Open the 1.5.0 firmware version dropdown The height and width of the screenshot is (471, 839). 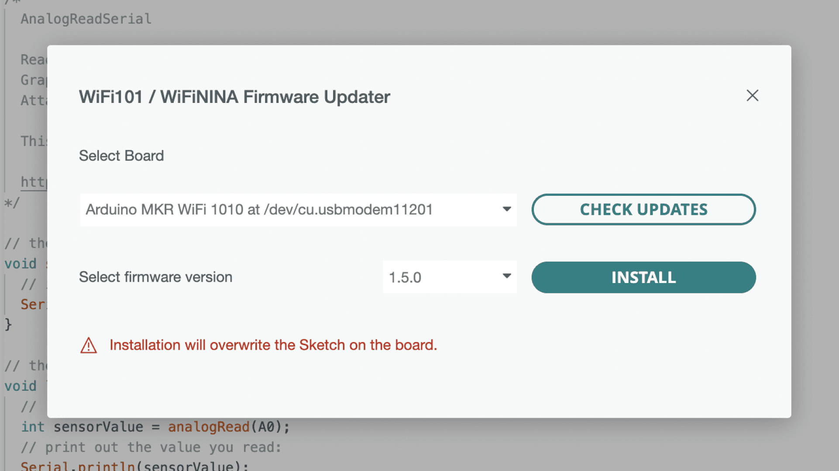point(441,277)
